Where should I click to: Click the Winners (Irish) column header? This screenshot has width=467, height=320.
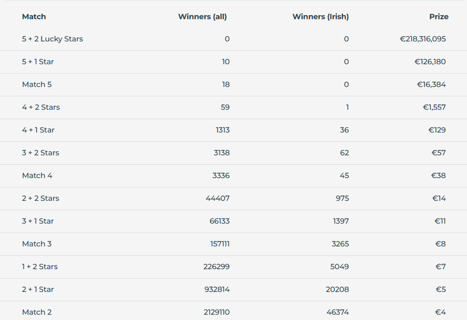pos(320,16)
